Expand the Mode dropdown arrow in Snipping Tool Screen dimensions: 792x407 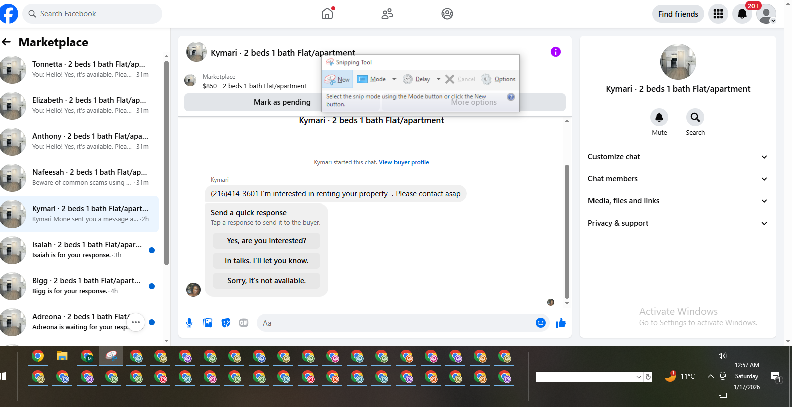(394, 79)
